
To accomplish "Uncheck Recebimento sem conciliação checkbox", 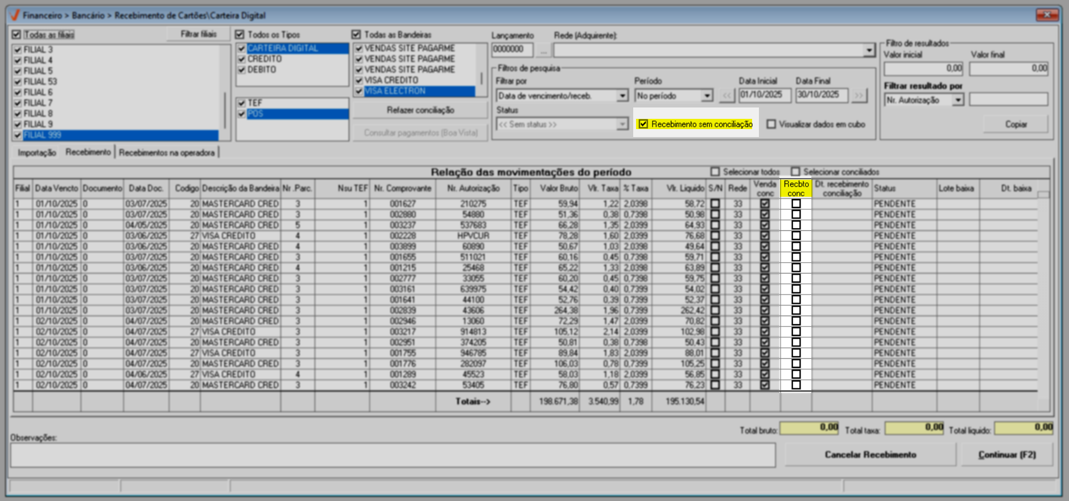I will pos(643,124).
